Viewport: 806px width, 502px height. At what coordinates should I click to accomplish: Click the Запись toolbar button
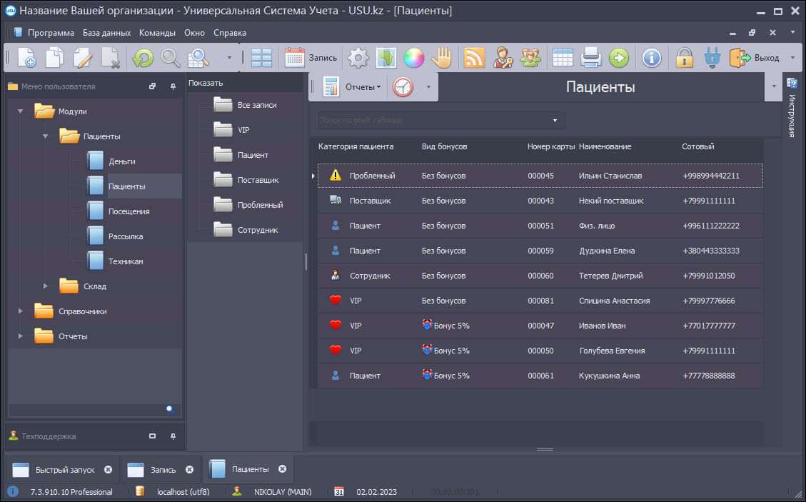tap(311, 58)
